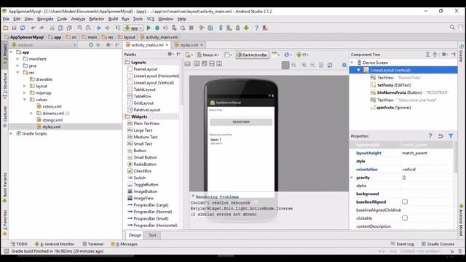Open the Build menu
Image resolution: width=466 pixels, height=262 pixels.
click(113, 19)
